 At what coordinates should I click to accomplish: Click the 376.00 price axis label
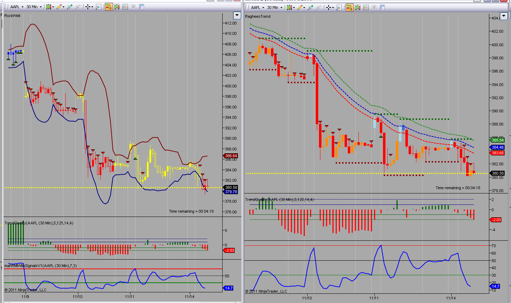tap(230, 212)
